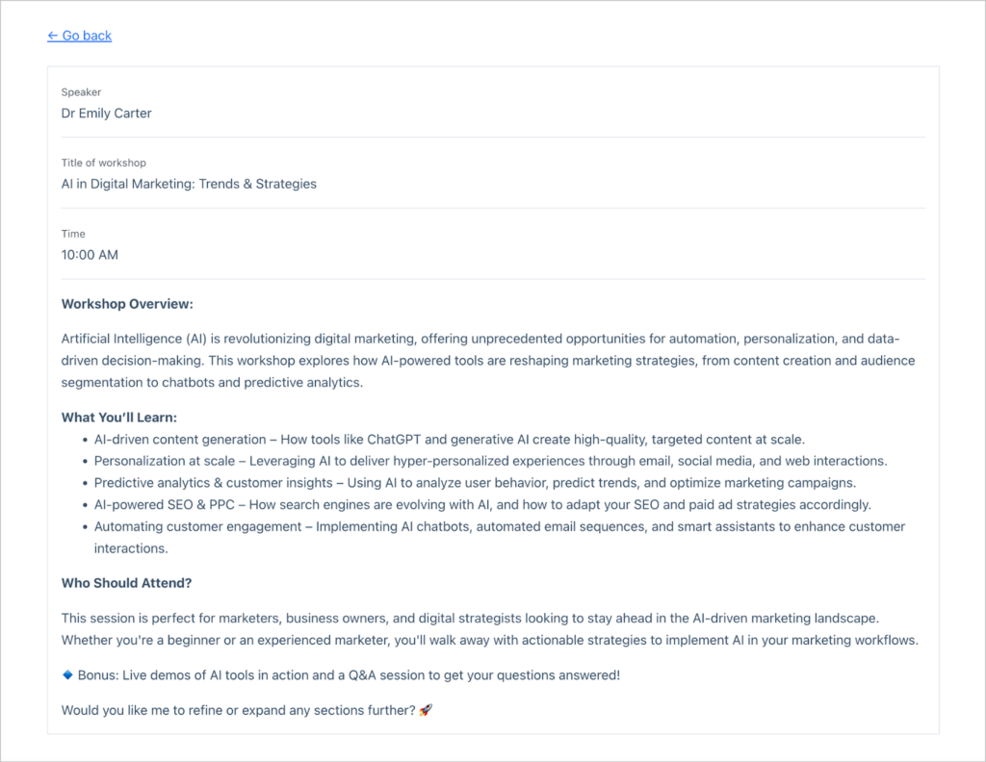
Task: Click the Automating customer engagement bullet
Action: click(499, 526)
